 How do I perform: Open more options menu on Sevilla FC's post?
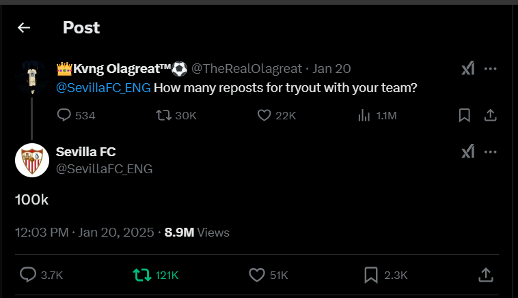(x=490, y=151)
